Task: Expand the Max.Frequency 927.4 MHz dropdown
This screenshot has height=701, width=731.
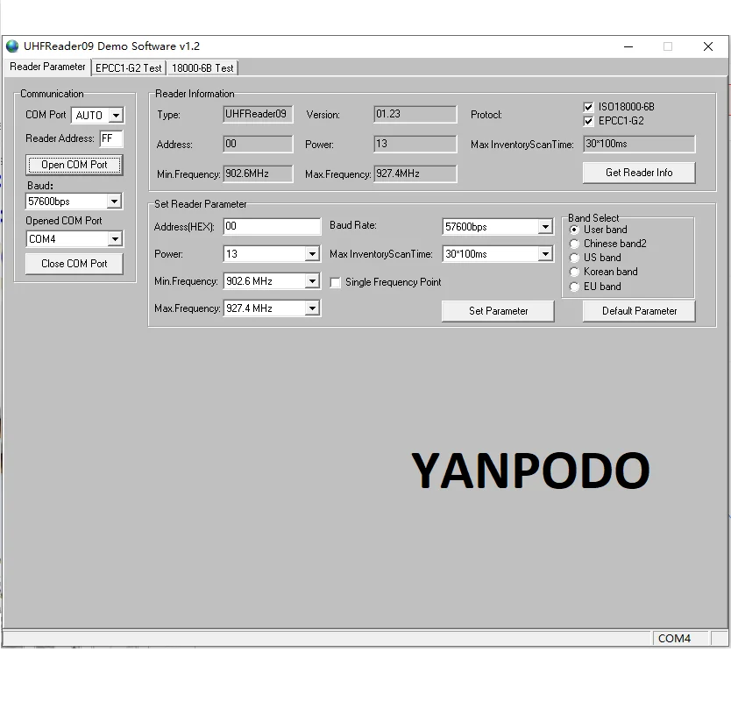Action: pyautogui.click(x=312, y=308)
